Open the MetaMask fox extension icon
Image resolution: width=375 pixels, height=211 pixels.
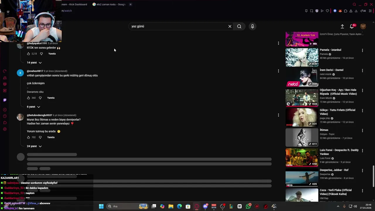tap(340, 11)
